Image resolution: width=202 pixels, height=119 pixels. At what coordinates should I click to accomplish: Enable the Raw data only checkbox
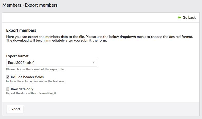click(x=8, y=89)
